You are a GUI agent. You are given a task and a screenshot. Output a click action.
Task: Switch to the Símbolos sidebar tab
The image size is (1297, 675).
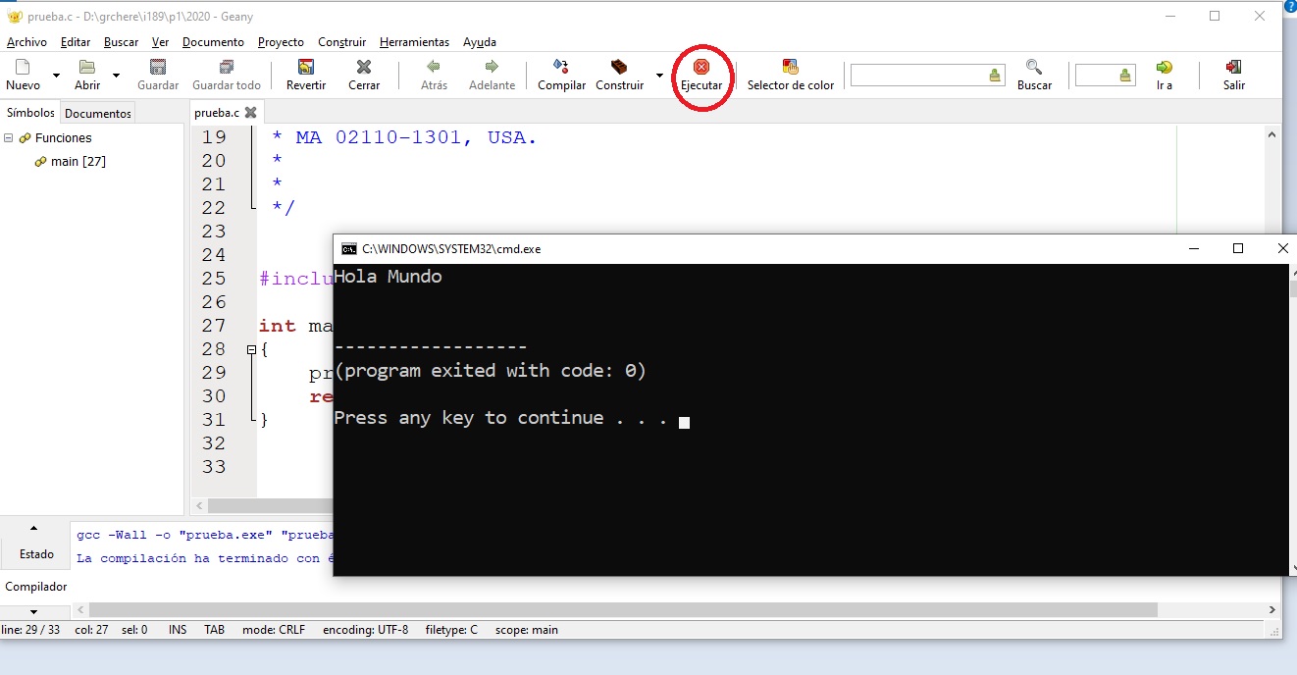(x=30, y=113)
